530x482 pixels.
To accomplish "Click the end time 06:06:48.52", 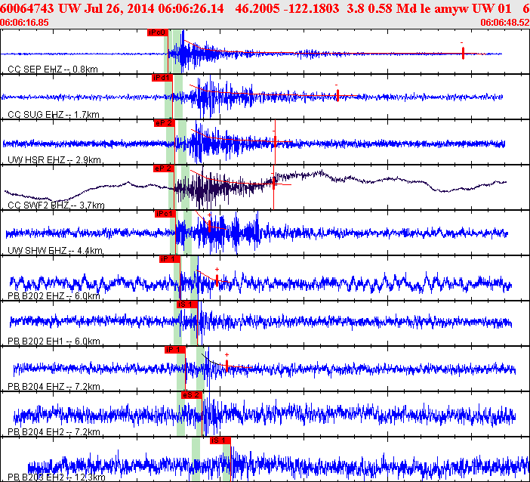I will [505, 23].
